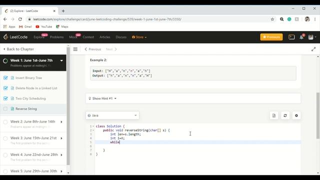Image resolution: width=320 pixels, height=180 pixels.
Task: Bookmark page with star icon
Action: tap(272, 19)
